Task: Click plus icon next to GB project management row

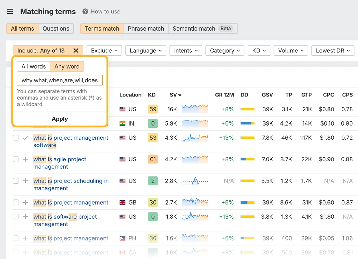Action: point(26,202)
